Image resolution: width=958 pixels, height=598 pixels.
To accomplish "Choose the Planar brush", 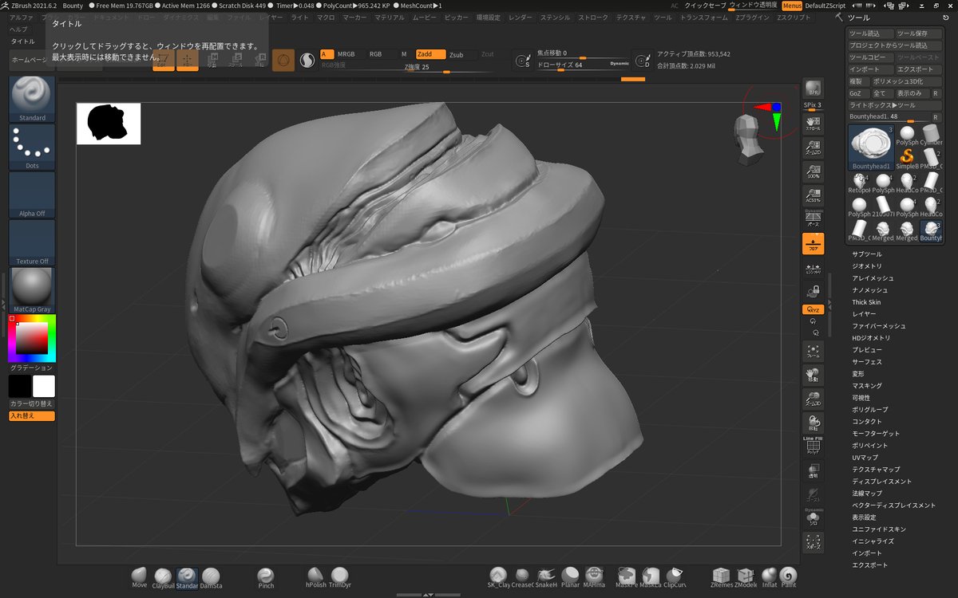I will 570,579.
